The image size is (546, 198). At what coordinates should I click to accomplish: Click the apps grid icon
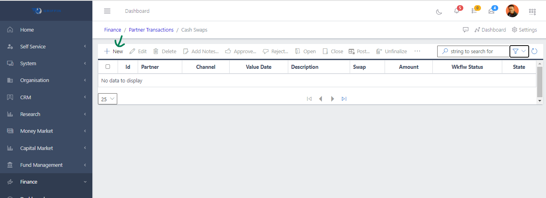point(532,12)
